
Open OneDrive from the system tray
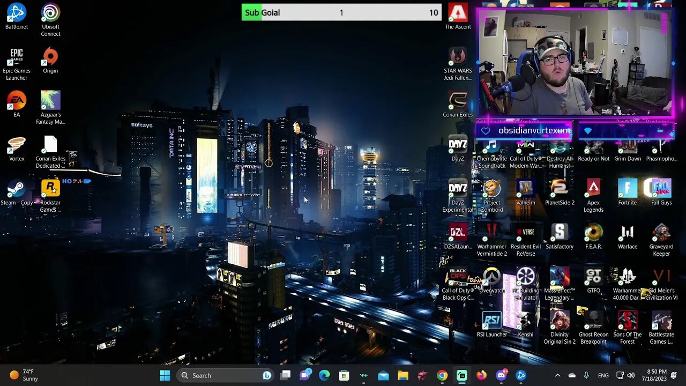point(572,375)
